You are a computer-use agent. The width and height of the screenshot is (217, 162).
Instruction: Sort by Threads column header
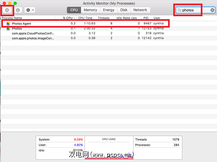coord(104,18)
